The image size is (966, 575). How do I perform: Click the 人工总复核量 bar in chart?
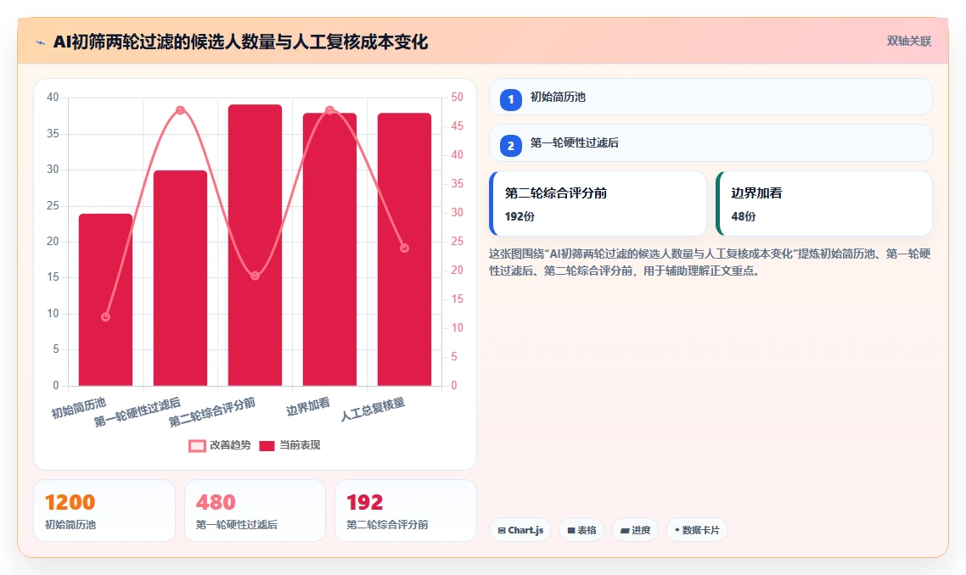[x=404, y=249]
